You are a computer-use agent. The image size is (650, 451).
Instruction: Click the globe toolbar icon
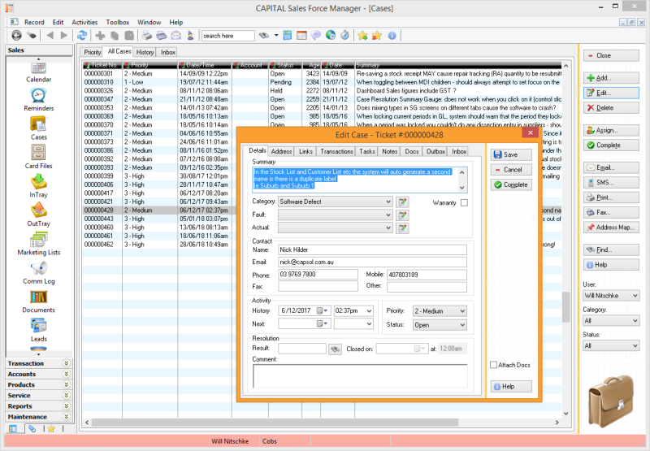coord(331,36)
